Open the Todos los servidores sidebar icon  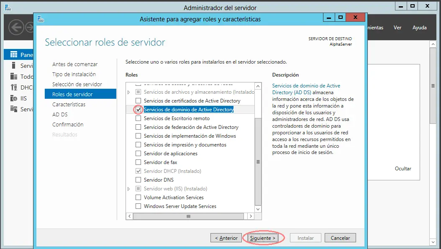[x=14, y=76]
